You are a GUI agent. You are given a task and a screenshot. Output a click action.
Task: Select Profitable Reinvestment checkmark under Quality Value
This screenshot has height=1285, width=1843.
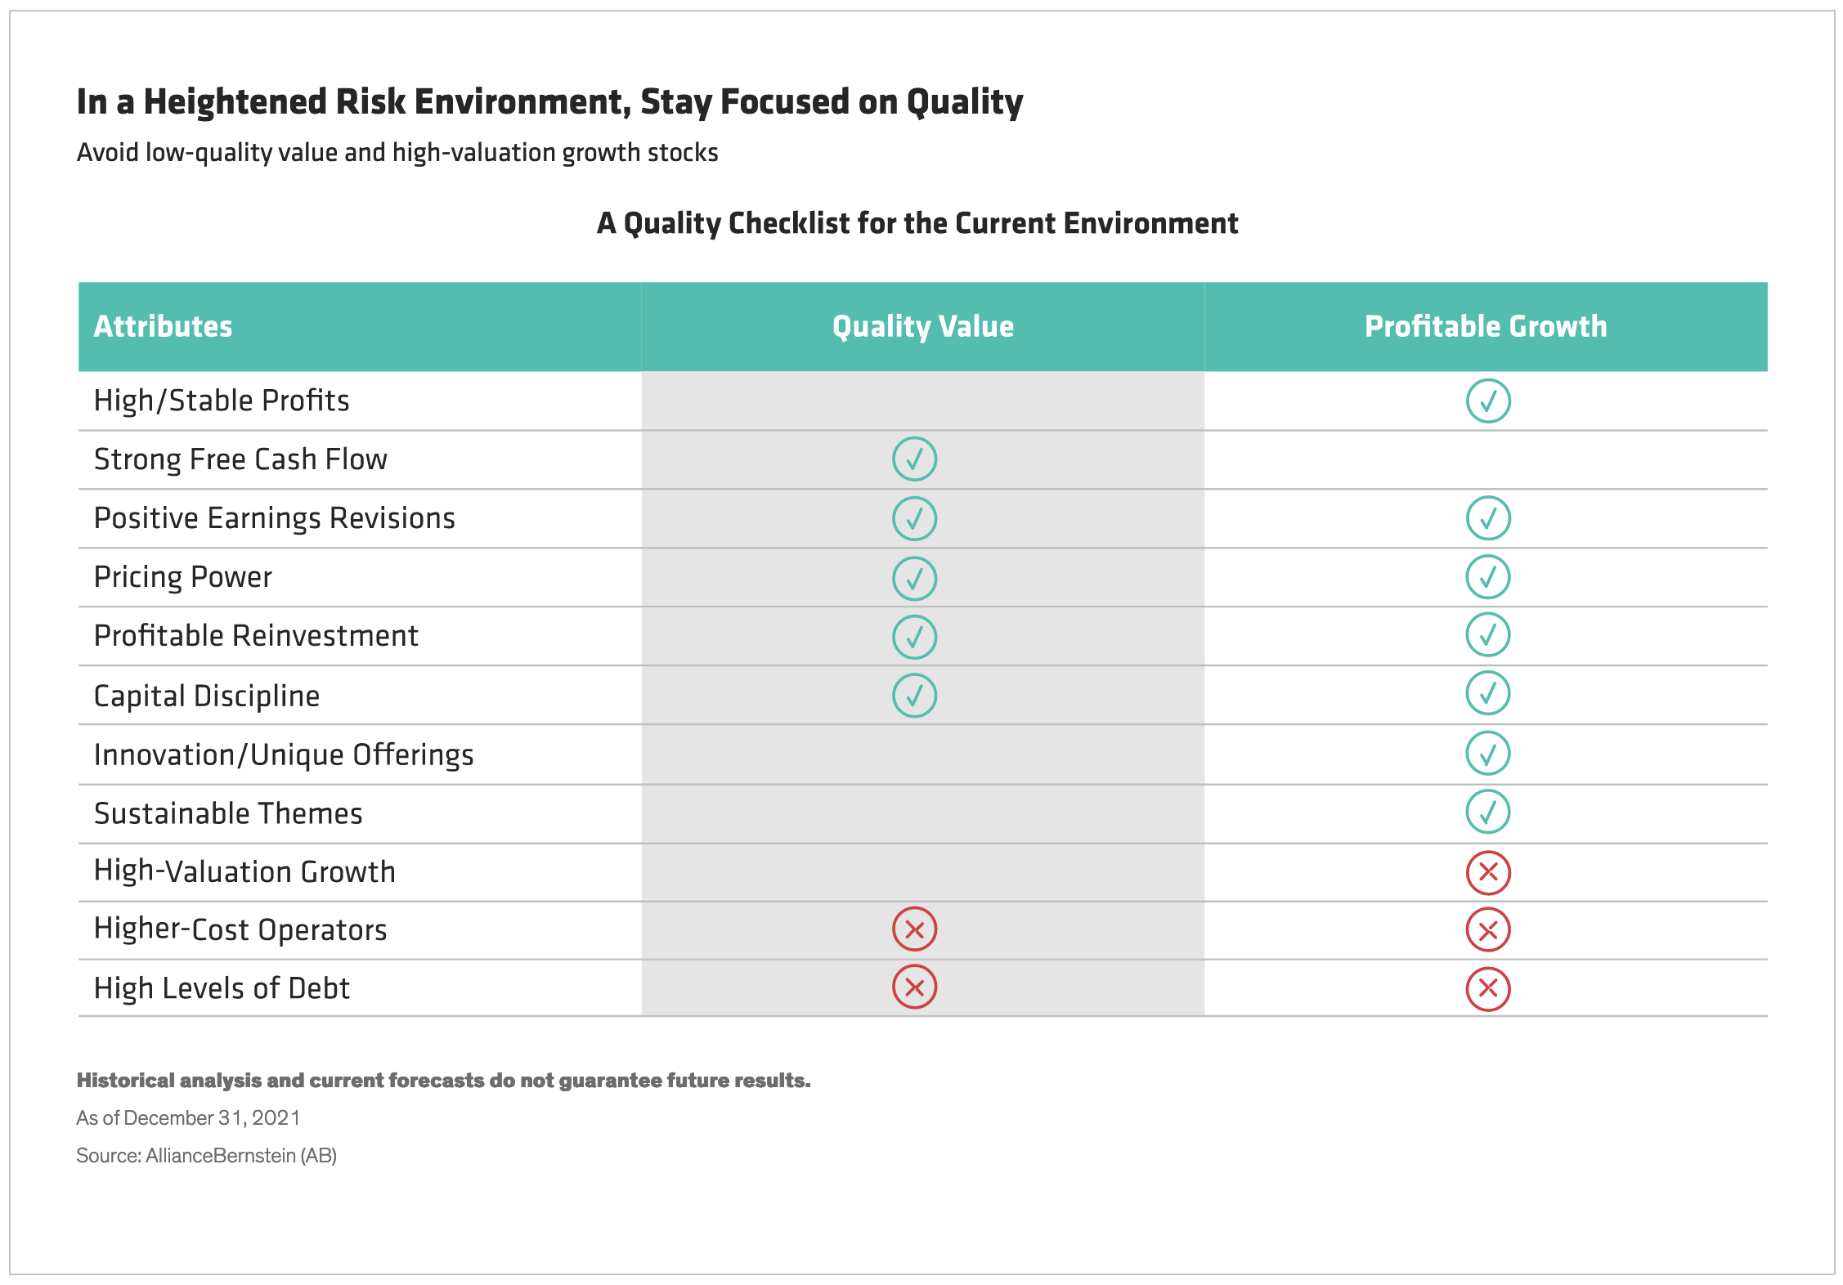914,637
